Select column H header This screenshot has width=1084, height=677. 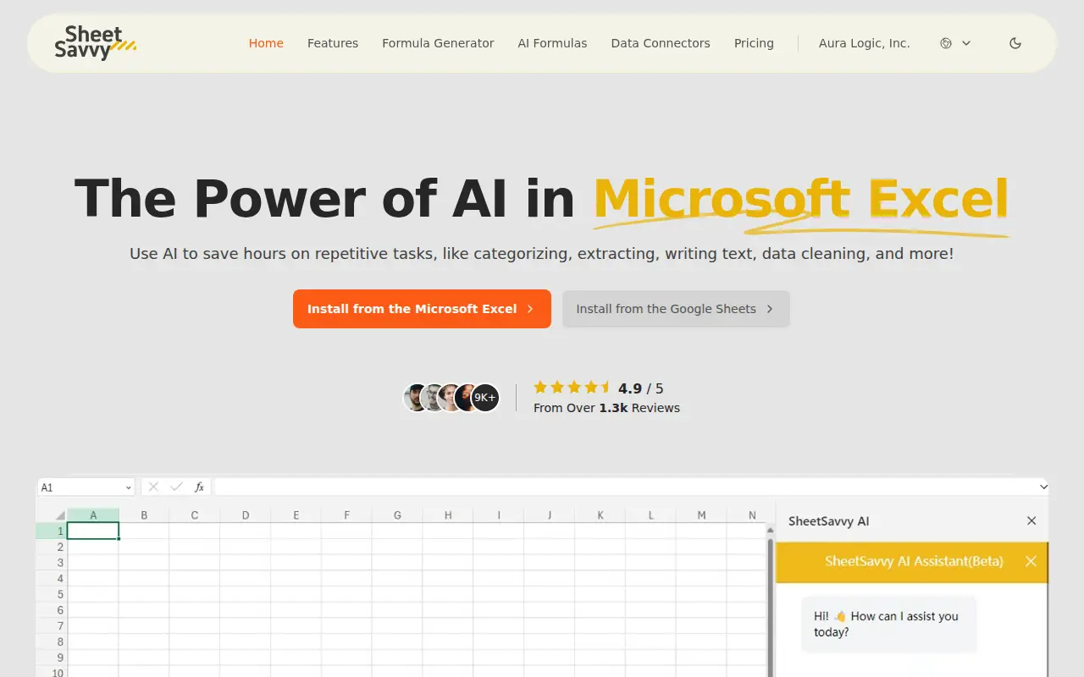coord(448,515)
